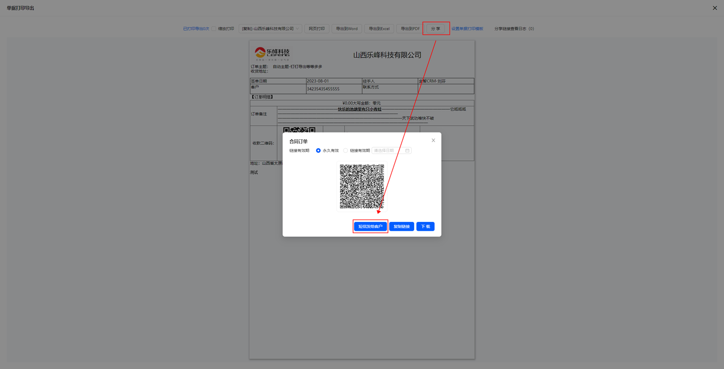The width and height of the screenshot is (724, 369).
Task: Click the 山西乐峰科技有限公司 document title
Action: tap(387, 55)
